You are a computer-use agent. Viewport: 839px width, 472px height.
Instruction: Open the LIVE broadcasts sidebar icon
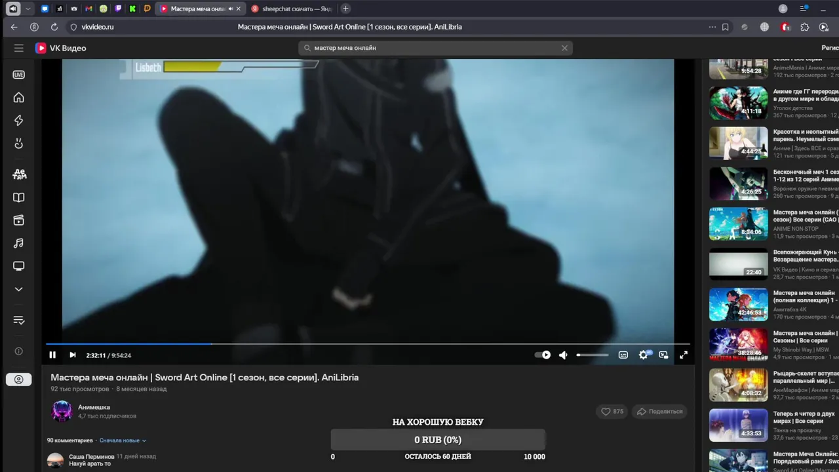(19, 75)
